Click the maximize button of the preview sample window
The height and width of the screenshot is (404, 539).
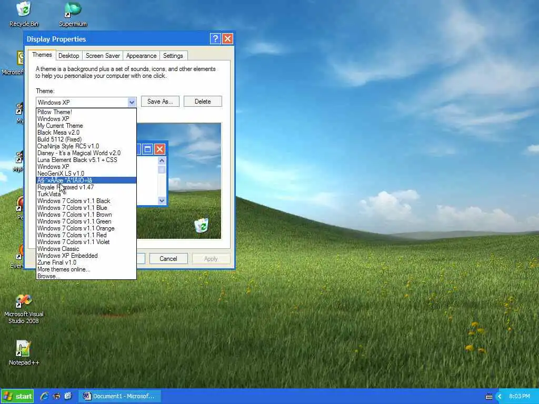click(147, 149)
